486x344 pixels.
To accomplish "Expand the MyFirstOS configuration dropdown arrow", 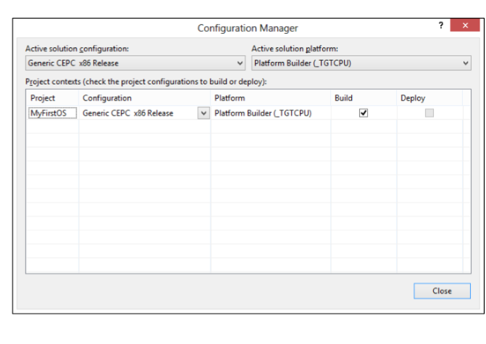I will click(x=203, y=113).
